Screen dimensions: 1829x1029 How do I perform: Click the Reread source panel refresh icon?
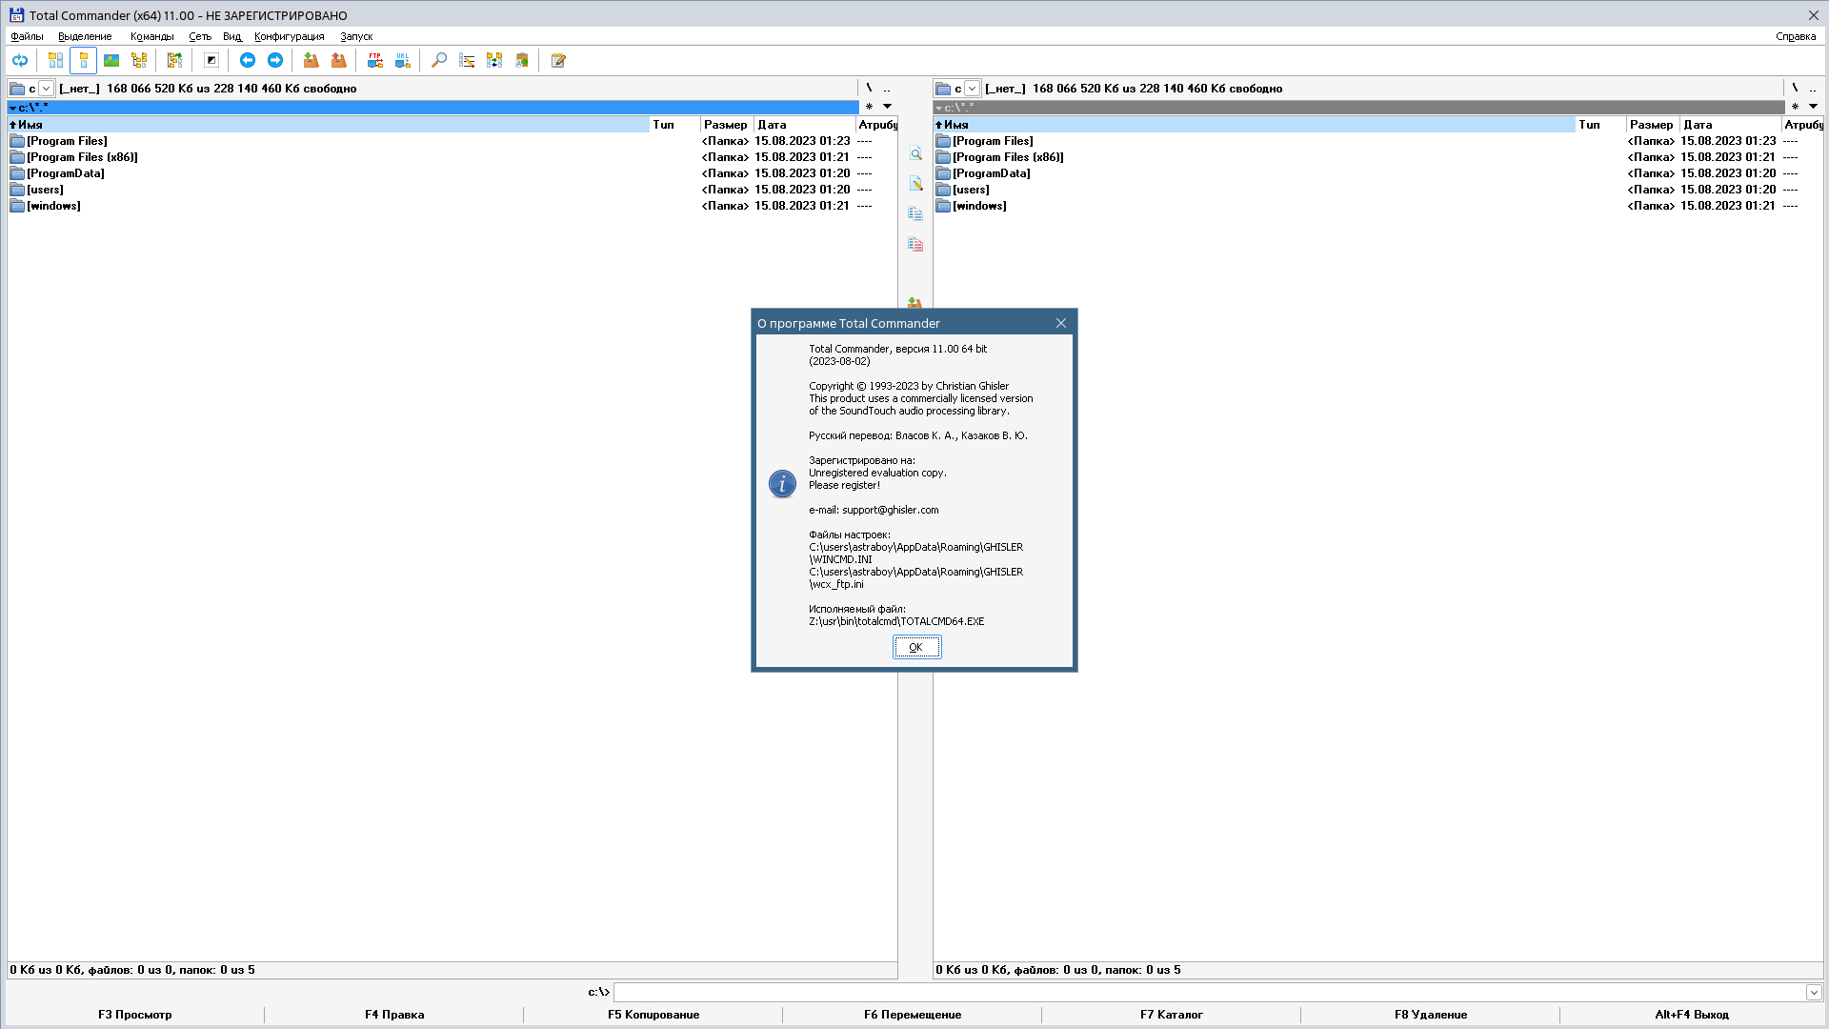20,60
